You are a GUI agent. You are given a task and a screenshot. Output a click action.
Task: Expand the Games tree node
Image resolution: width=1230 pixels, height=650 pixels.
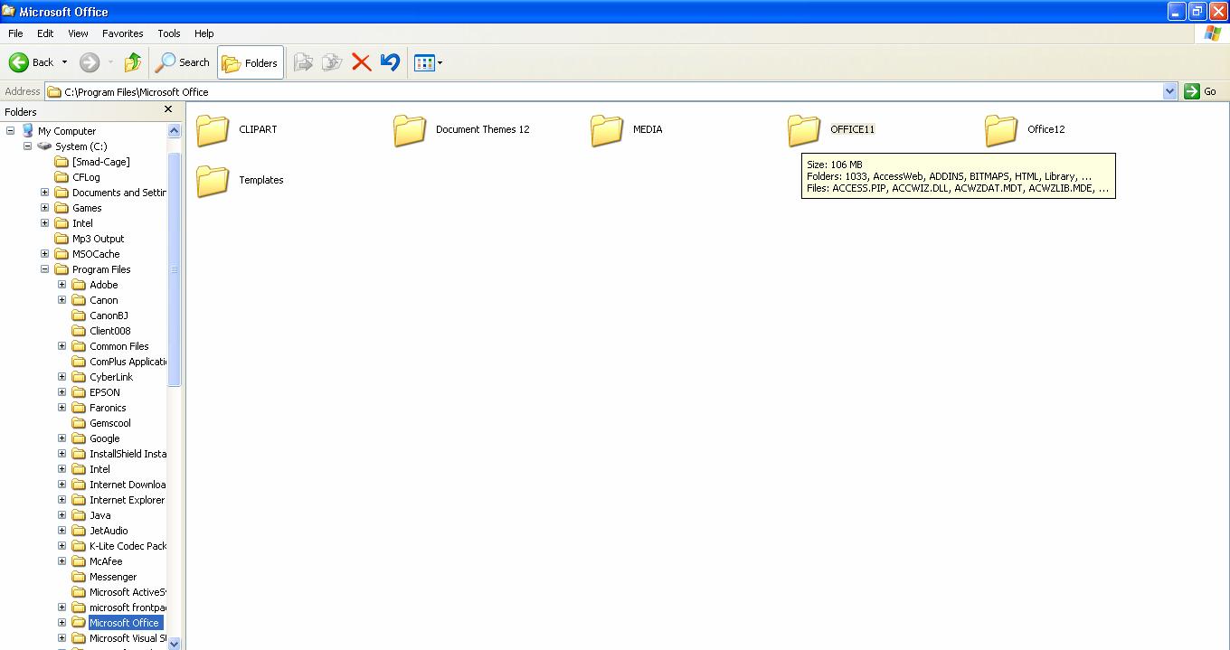44,207
